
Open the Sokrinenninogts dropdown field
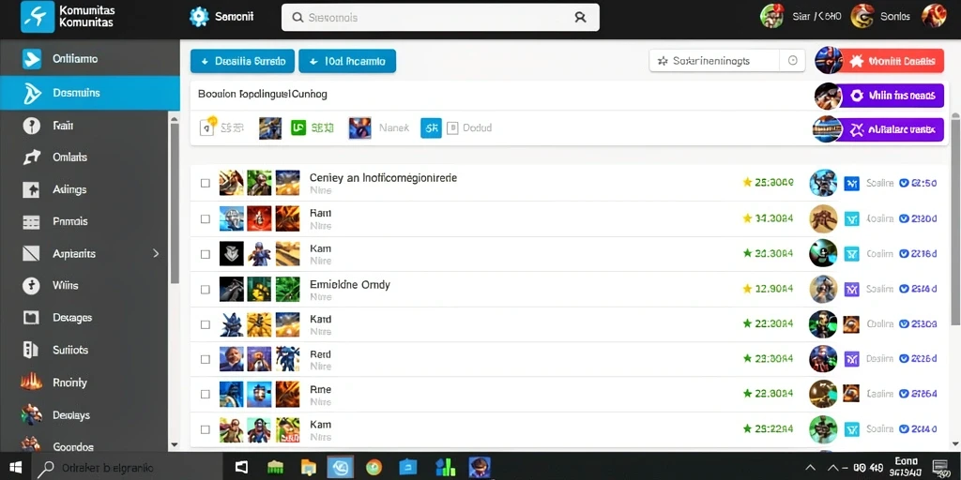[727, 61]
